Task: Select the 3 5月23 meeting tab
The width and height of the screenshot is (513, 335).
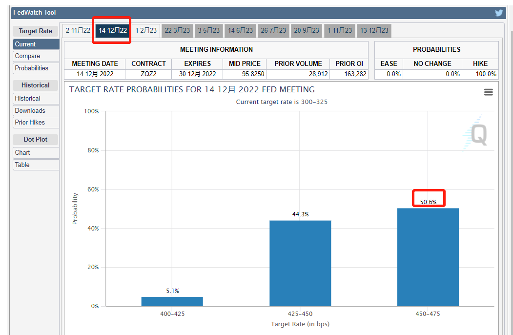Action: pyautogui.click(x=209, y=30)
